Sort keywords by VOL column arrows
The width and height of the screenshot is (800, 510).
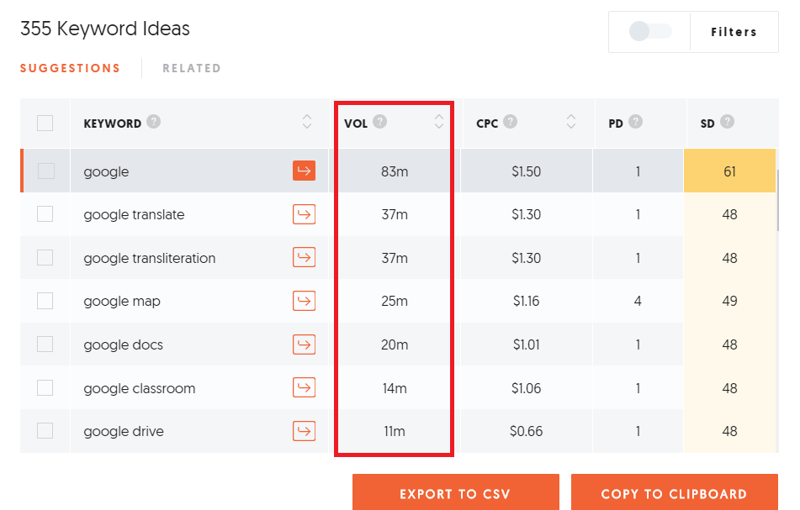(x=438, y=123)
